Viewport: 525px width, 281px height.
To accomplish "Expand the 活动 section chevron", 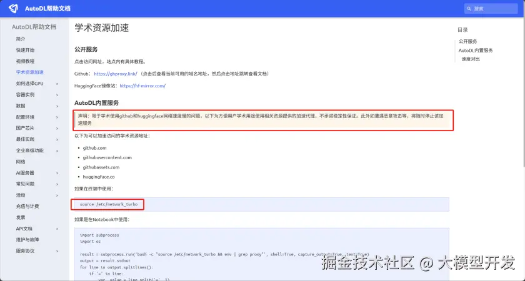I will click(57, 195).
